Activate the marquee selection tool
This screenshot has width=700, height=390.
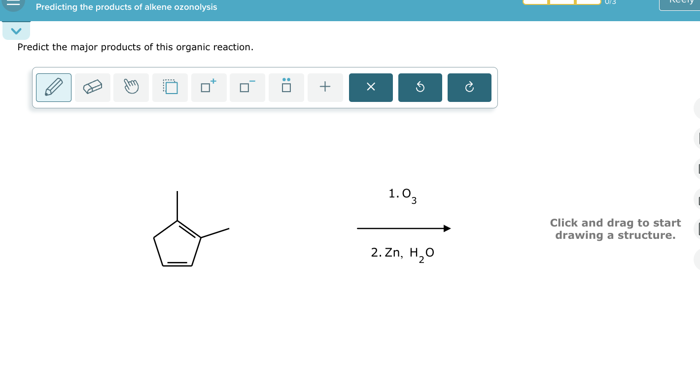170,87
